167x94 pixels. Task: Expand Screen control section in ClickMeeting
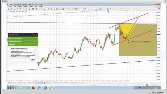(23, 41)
